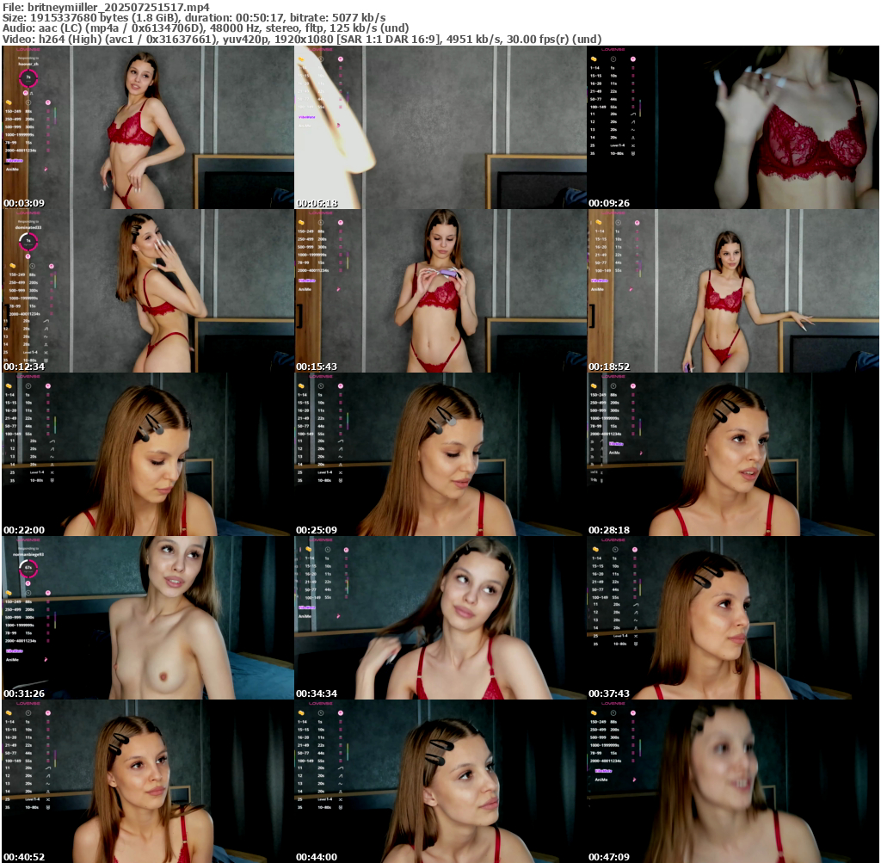Choose the frame labeled 00:22:00

(x=148, y=454)
